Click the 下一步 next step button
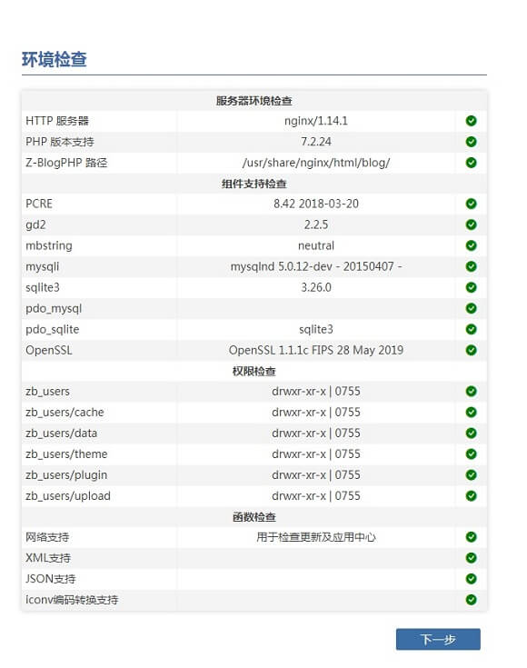 (x=438, y=639)
